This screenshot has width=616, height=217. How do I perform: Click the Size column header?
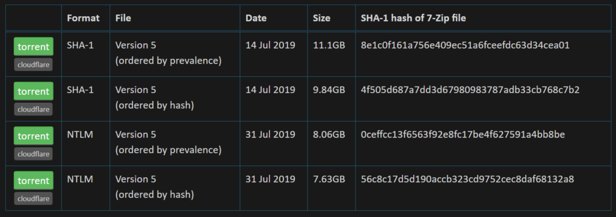click(x=321, y=18)
